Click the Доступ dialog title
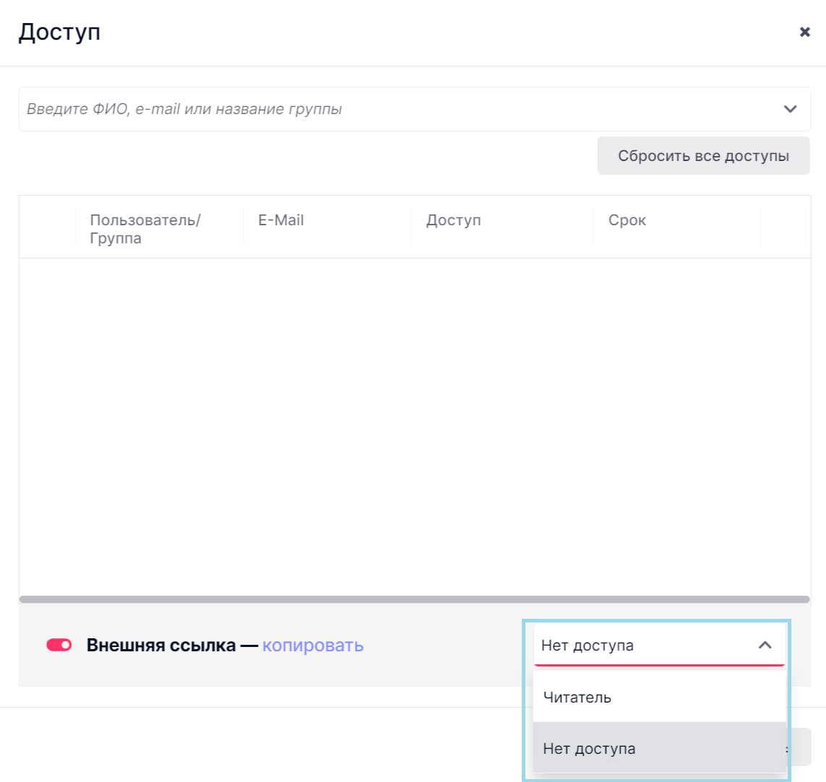This screenshot has height=782, width=826. (59, 32)
